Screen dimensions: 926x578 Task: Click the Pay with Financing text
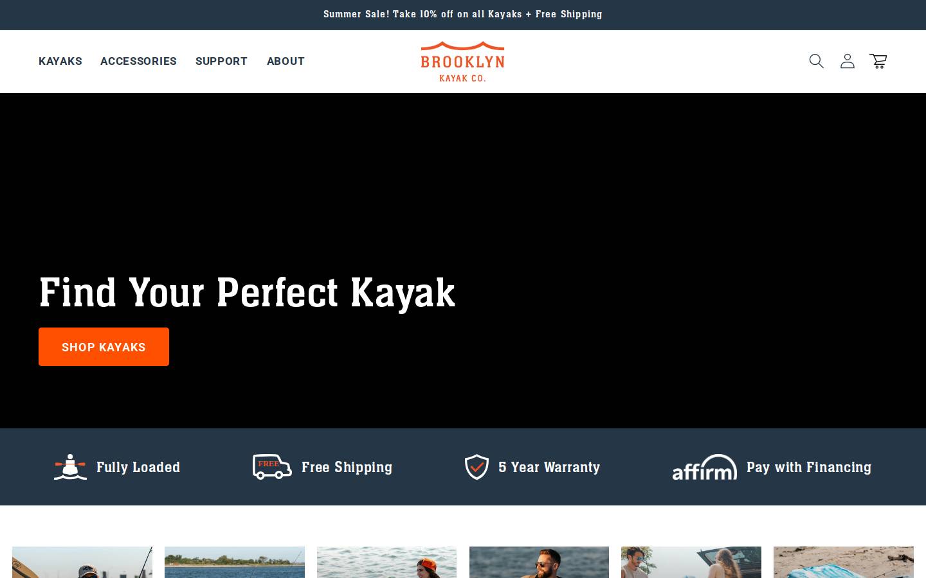coord(809,467)
